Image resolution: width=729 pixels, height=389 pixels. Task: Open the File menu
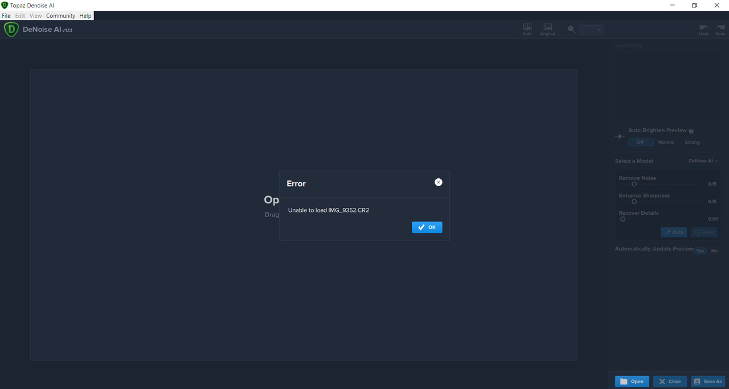tap(6, 16)
